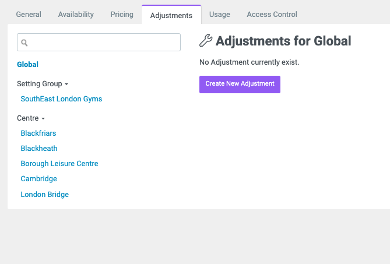Viewport: 390px width, 264px height.
Task: Click the Setting Group label
Action: coord(40,84)
